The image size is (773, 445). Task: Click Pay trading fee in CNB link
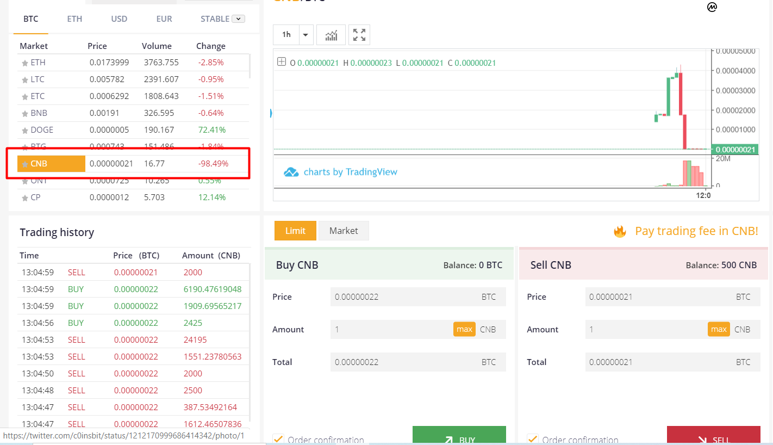coord(696,231)
